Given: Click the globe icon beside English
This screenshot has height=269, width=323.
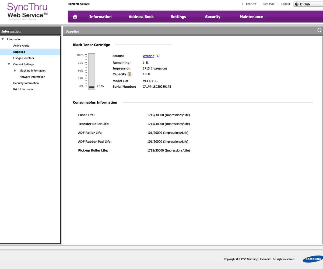Looking at the screenshot, I should [x=297, y=4].
